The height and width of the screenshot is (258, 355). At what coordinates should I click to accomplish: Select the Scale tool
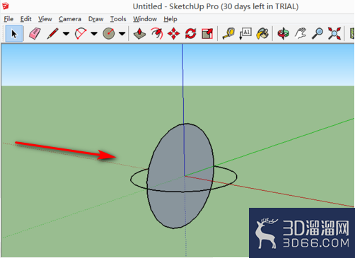(x=207, y=33)
